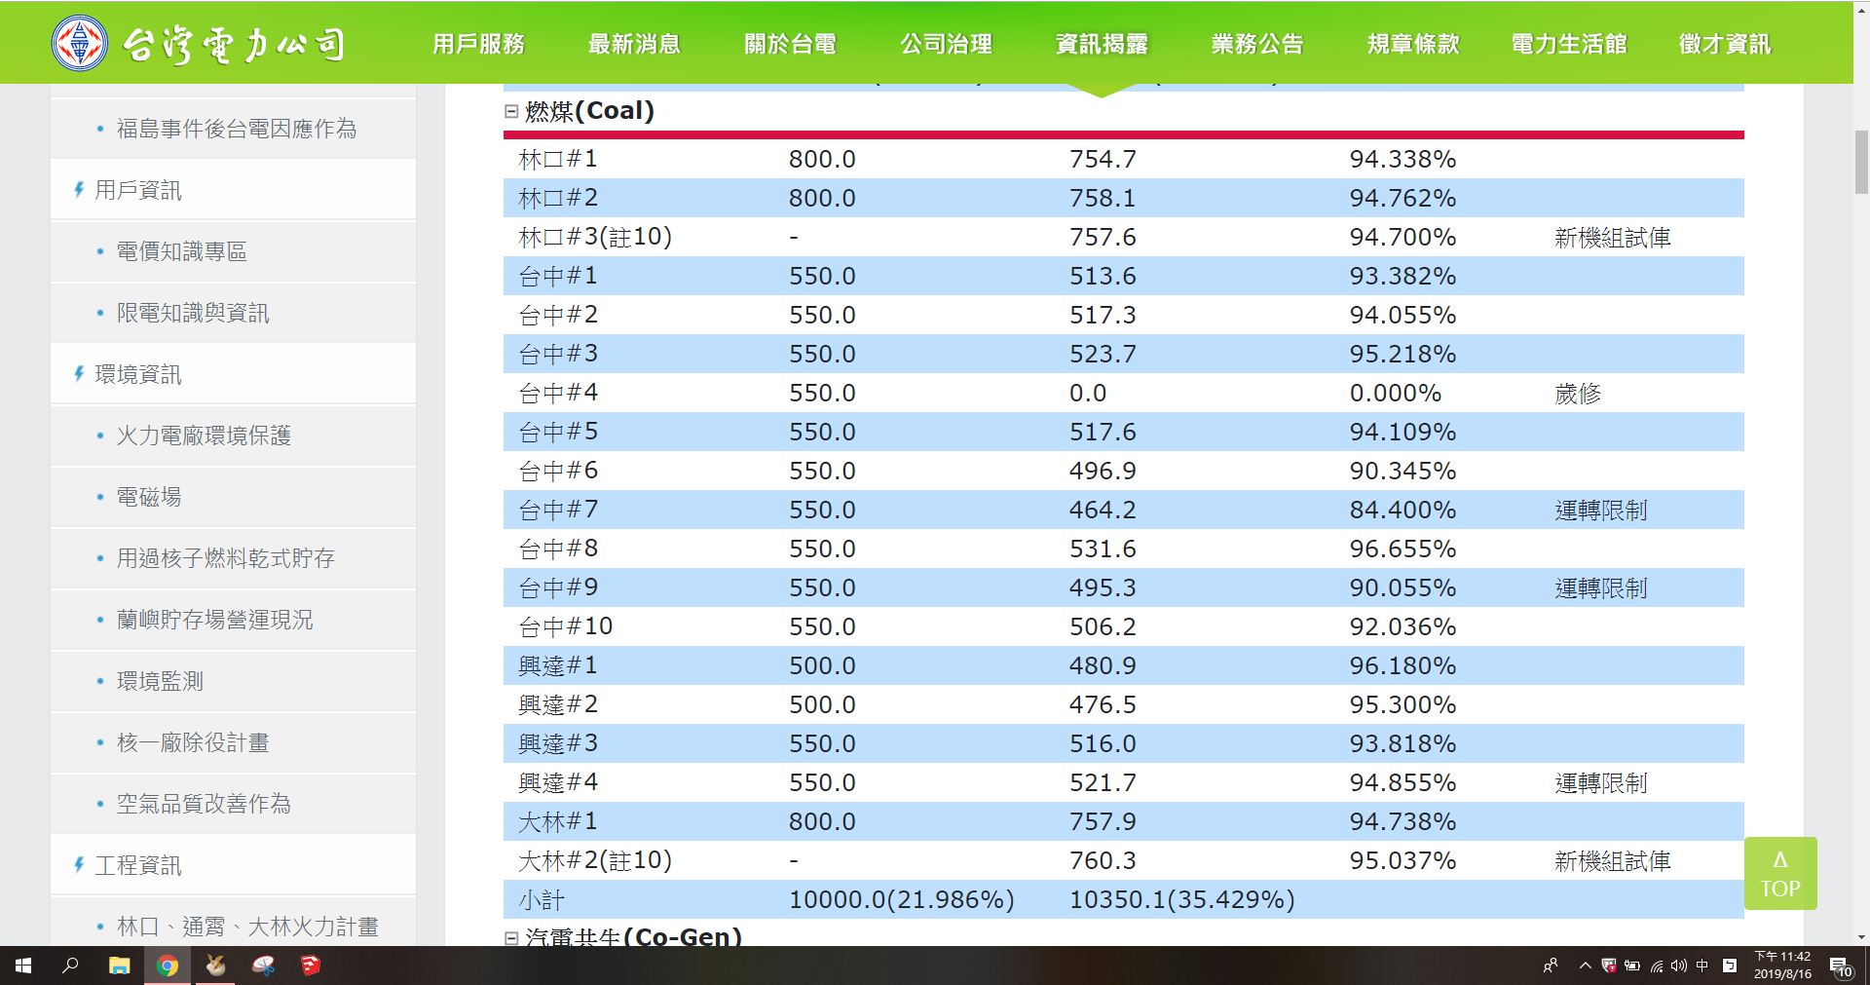Open 蘭嶼貯存場營運現況 sidebar link
Viewport: 1870px width, 985px height.
pos(214,620)
